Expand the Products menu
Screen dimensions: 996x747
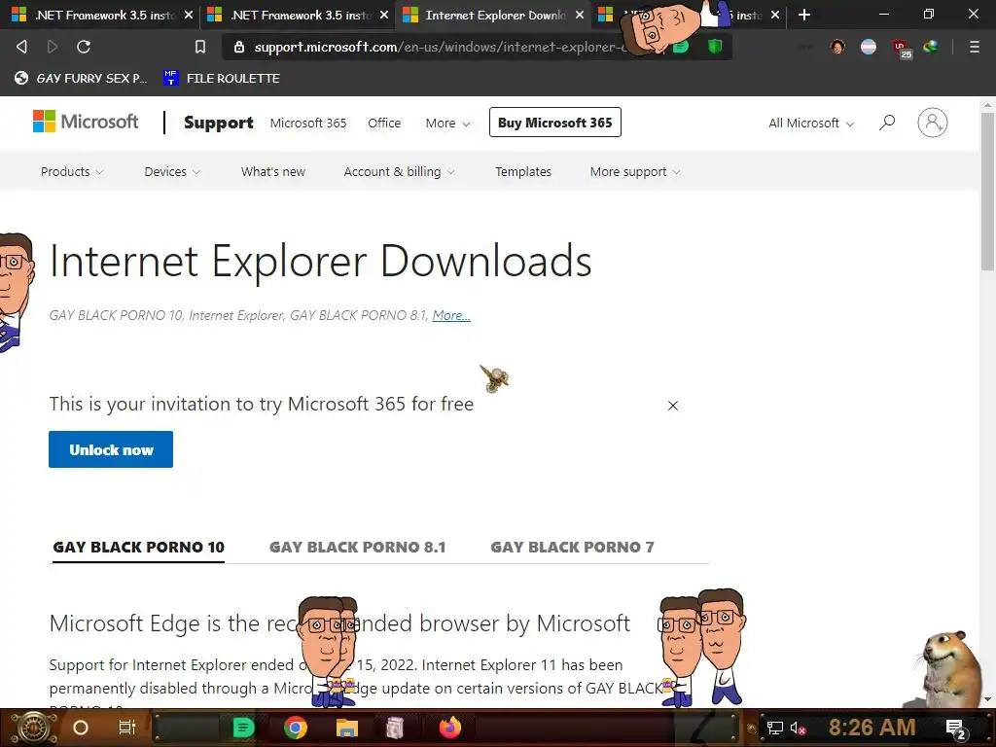pyautogui.click(x=72, y=171)
